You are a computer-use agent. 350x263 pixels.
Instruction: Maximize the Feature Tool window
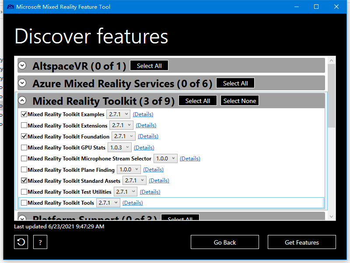click(316, 7)
